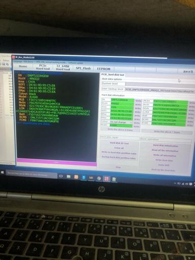Image resolution: width=195 pixels, height=260 pixels.
Task: Click the System boot button
Action: pyautogui.click(x=114, y=84)
